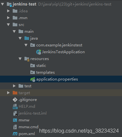
Task: Select the jenkins-test project name
Action: pyautogui.click(x=24, y=4)
